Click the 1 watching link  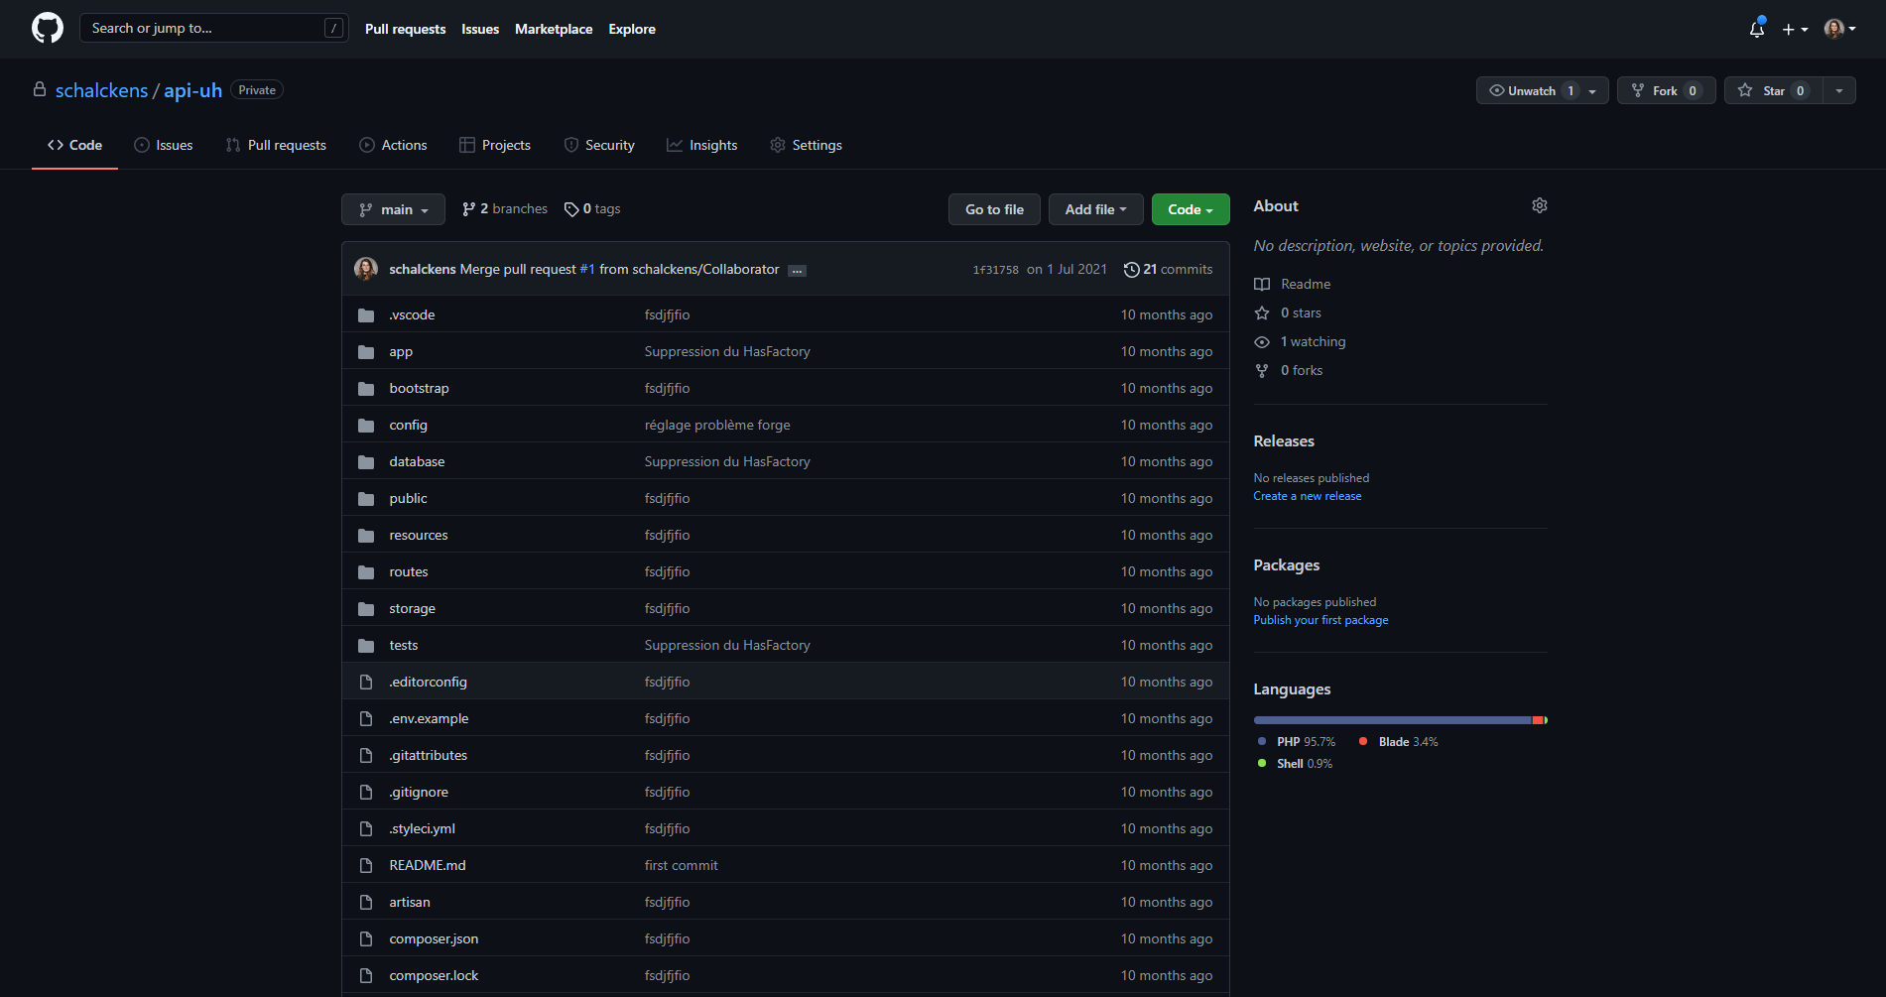coord(1313,341)
